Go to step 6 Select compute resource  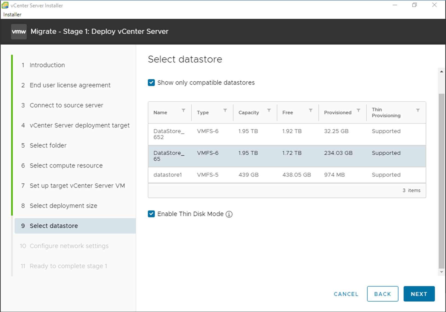click(62, 166)
